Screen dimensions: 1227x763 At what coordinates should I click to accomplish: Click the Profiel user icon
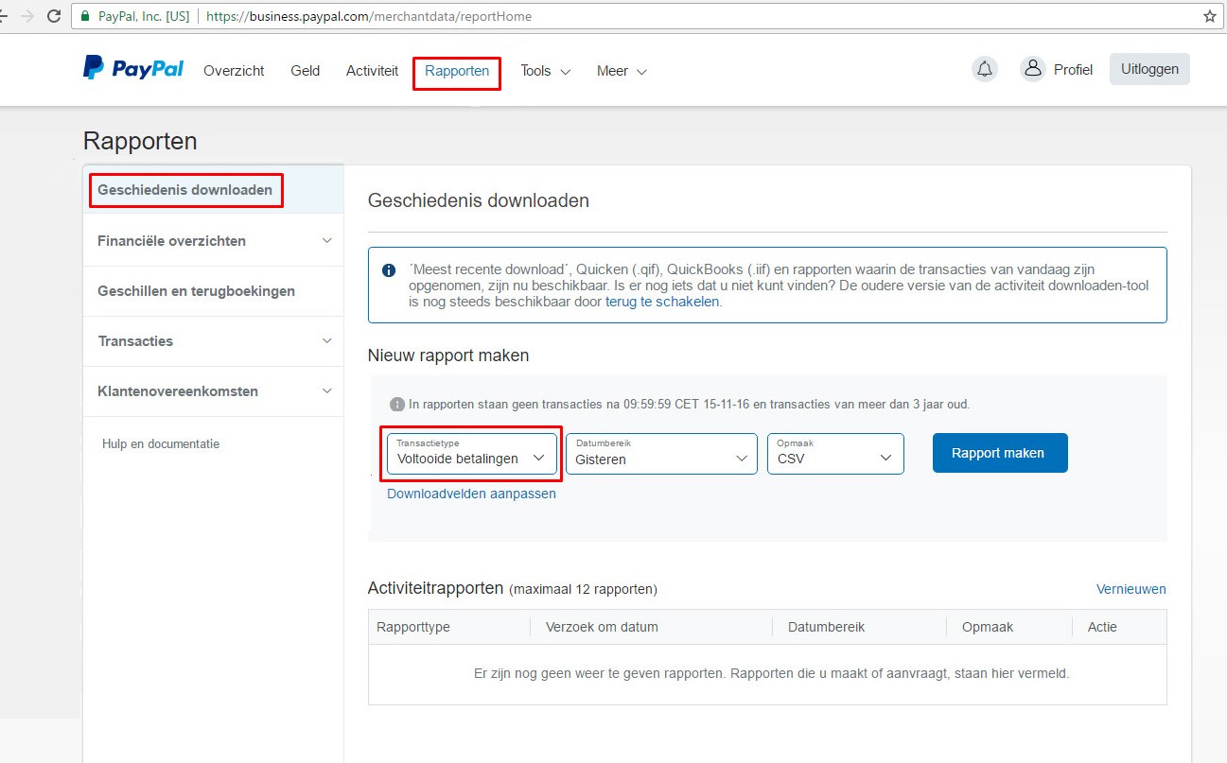coord(1032,69)
